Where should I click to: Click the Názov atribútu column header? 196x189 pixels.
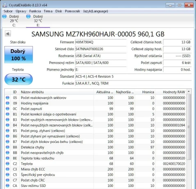57,92
